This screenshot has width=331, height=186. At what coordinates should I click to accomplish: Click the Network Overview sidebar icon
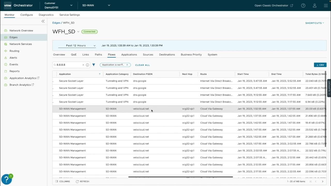coord(6,30)
